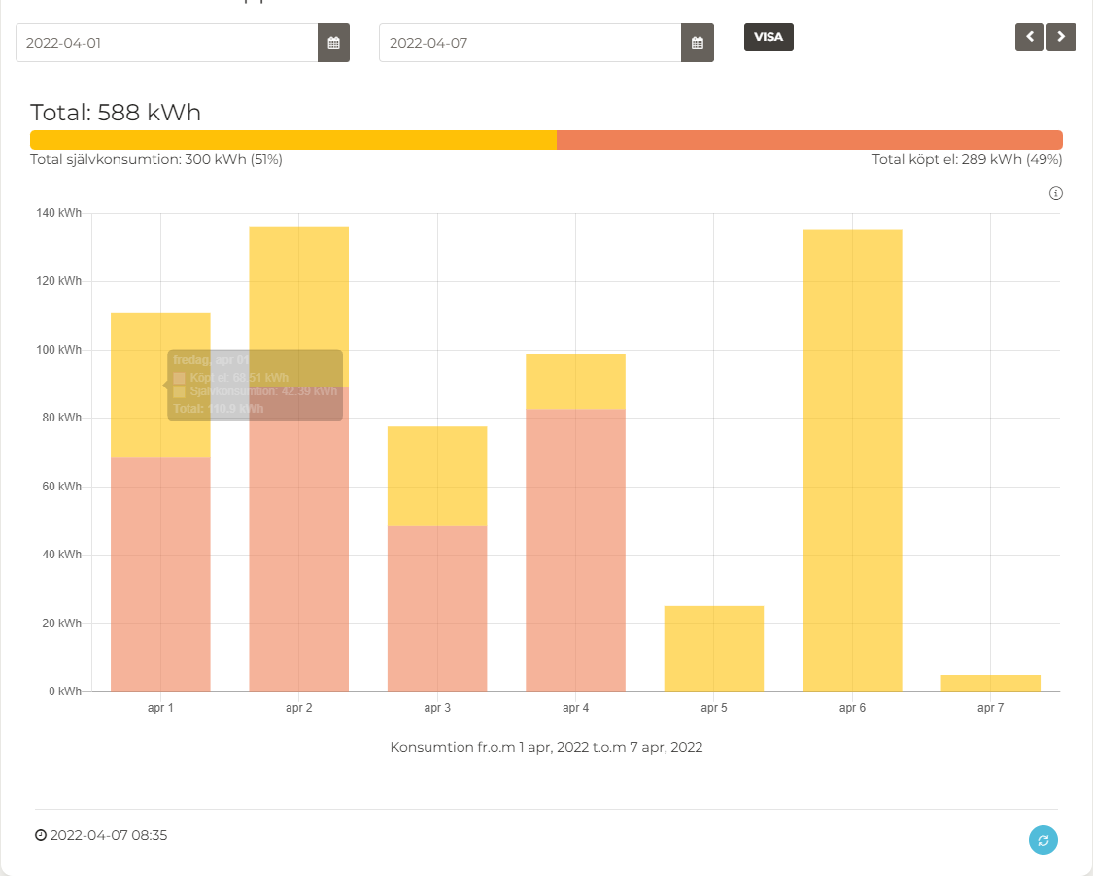Click the apr 5 yellow bar
1093x876 pixels.
click(714, 648)
